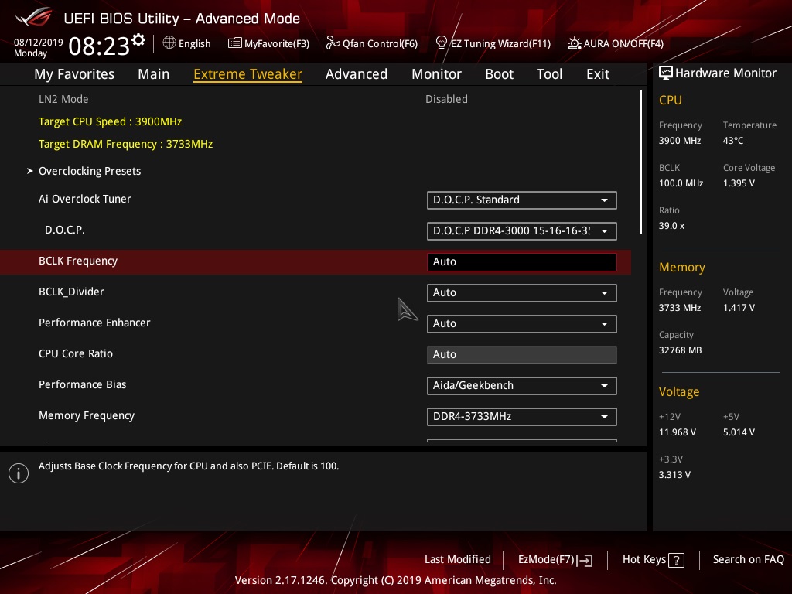This screenshot has width=792, height=594.
Task: Click the AURA ON/OFF light icon
Action: (x=575, y=43)
